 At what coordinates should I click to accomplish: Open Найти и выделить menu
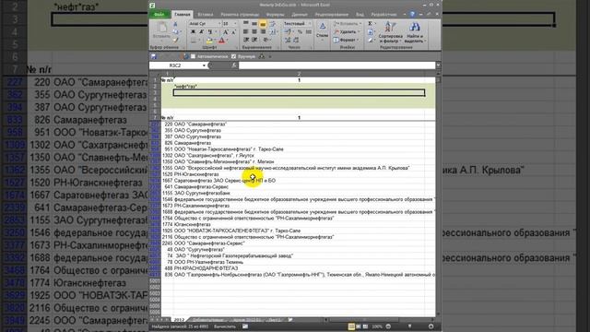click(x=415, y=32)
